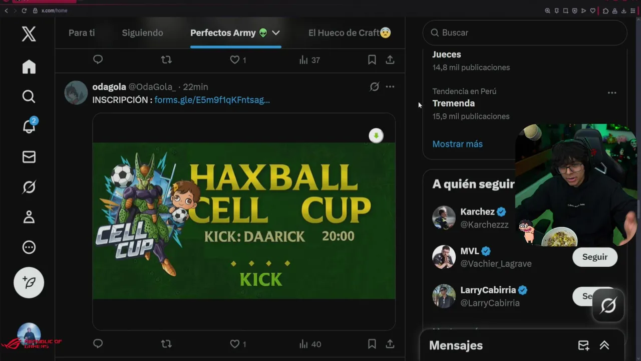Image resolution: width=641 pixels, height=361 pixels.
Task: Open Notifications bell with 2 badge
Action: point(29,126)
